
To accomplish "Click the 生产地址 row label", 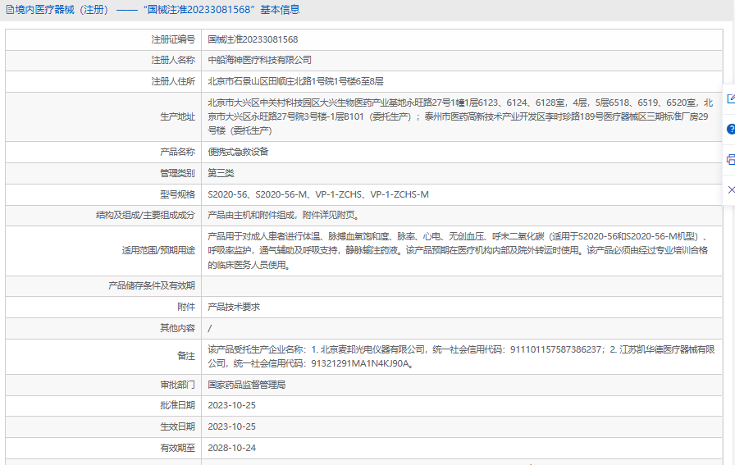I will [x=177, y=116].
